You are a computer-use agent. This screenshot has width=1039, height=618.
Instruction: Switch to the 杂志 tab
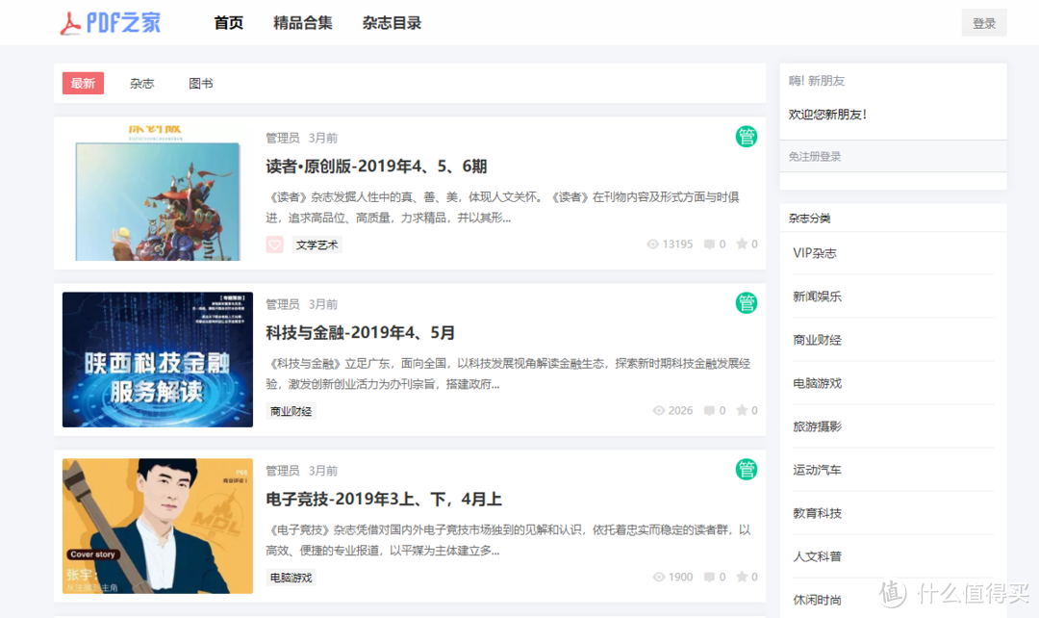click(x=141, y=83)
